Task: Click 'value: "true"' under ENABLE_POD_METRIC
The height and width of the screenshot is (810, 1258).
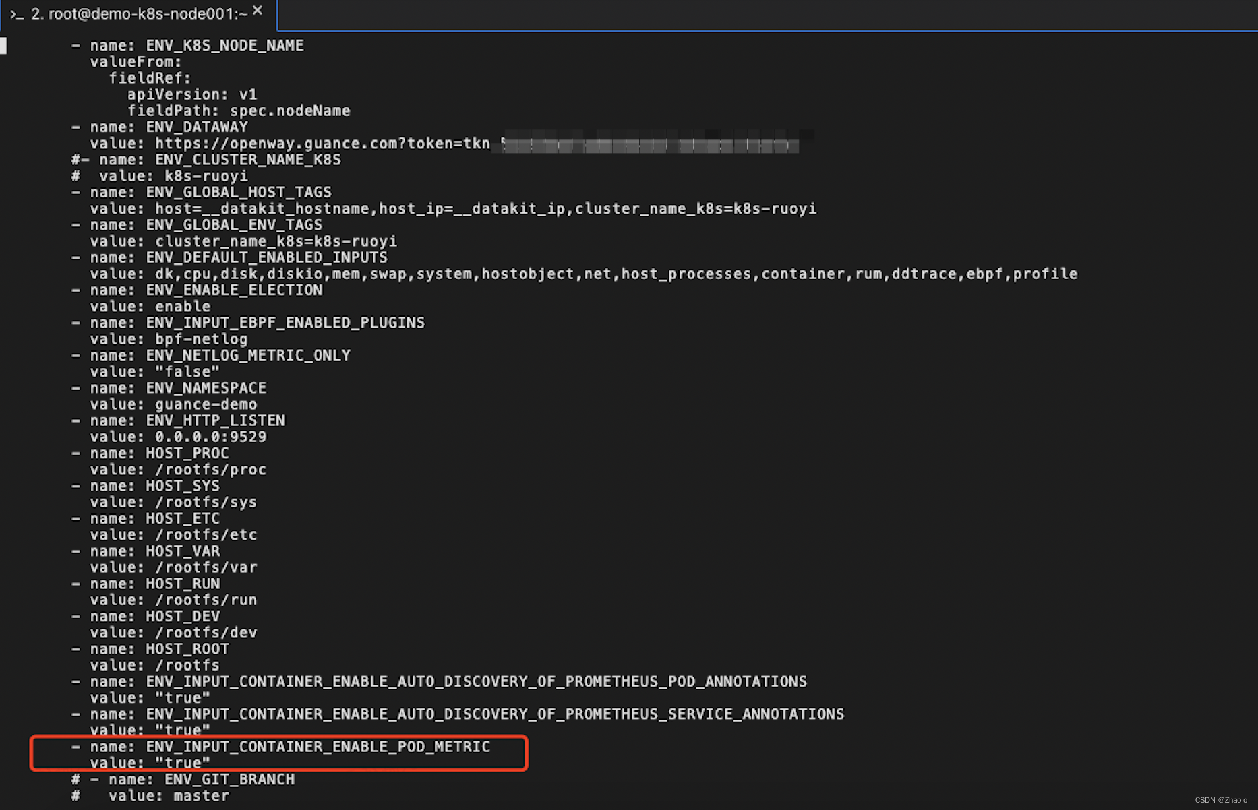Action: point(150,763)
